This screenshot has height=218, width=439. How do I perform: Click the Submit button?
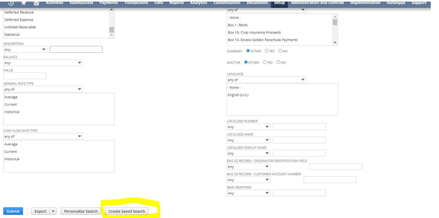click(x=13, y=211)
